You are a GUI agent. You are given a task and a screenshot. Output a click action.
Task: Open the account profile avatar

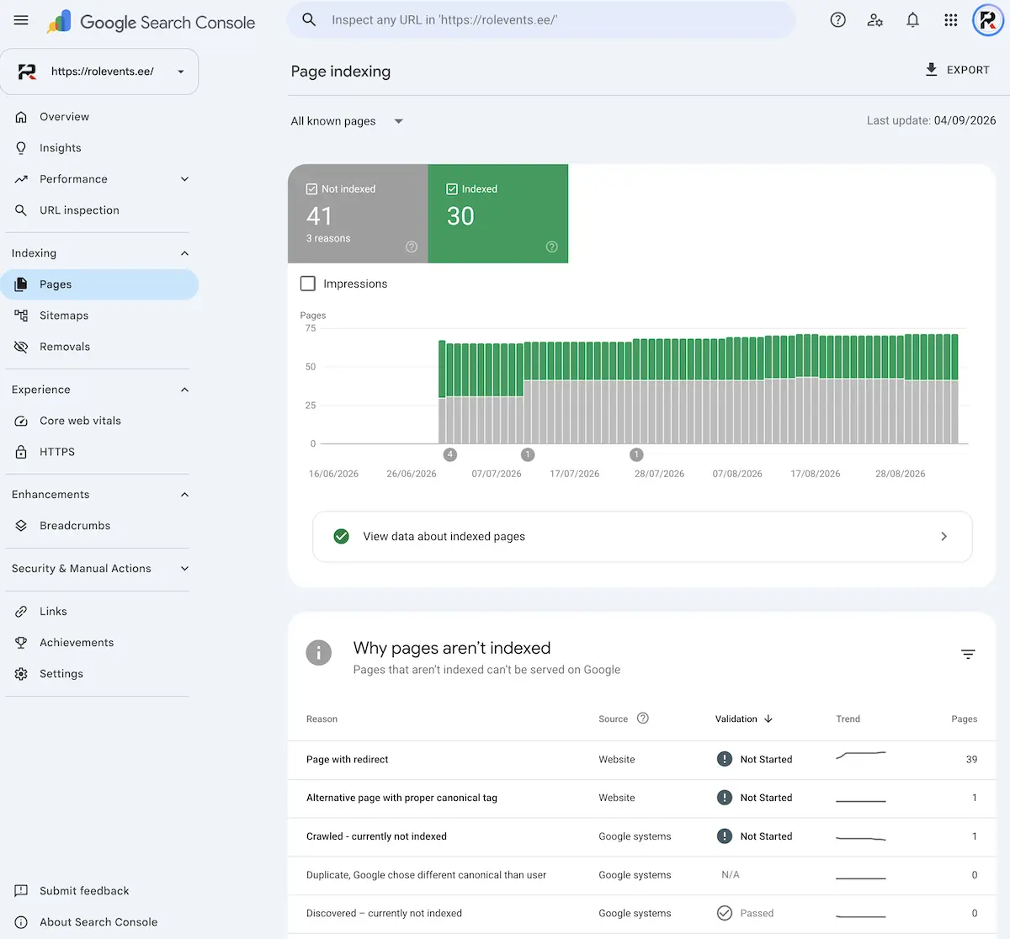pyautogui.click(x=988, y=20)
